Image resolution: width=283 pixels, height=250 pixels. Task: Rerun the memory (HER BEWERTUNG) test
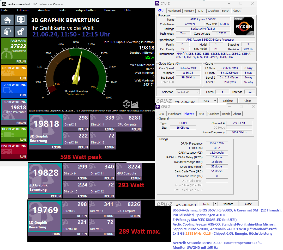click(23, 140)
